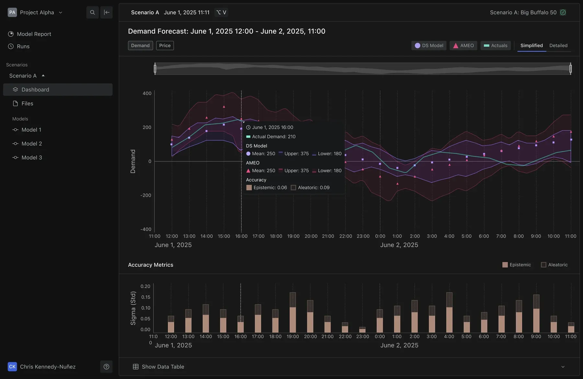
Task: Open Dashboard in the sidebar
Action: 58,89
